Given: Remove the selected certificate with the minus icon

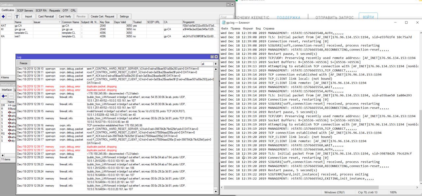Looking at the screenshot, I should click(9, 16).
